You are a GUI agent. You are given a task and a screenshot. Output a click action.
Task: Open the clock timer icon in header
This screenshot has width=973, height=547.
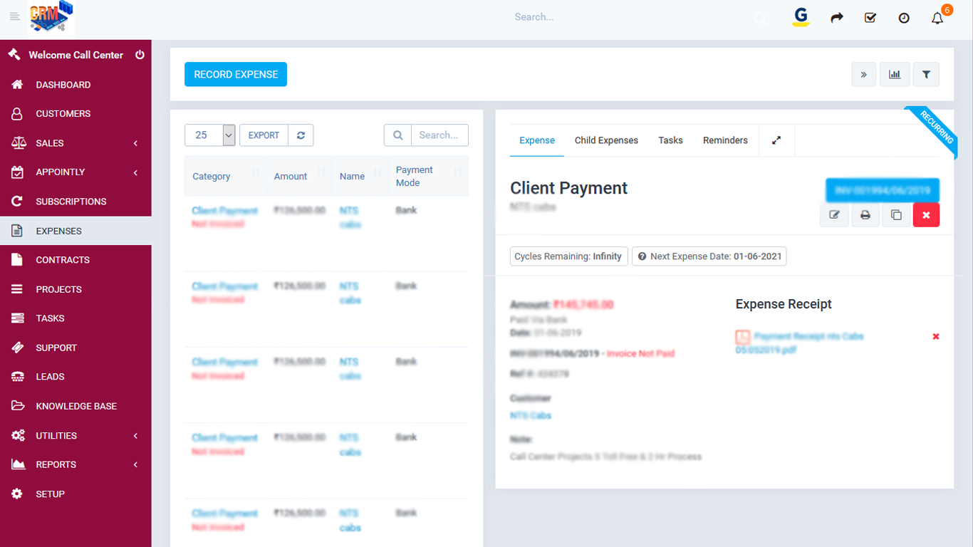point(904,19)
